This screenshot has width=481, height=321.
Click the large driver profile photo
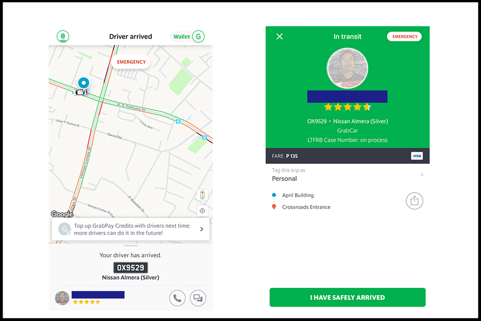347,68
